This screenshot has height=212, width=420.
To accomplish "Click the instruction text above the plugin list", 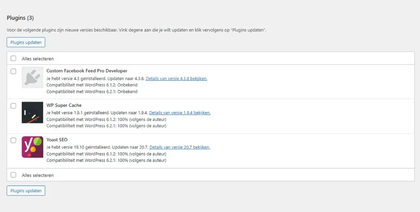I will pos(136,30).
